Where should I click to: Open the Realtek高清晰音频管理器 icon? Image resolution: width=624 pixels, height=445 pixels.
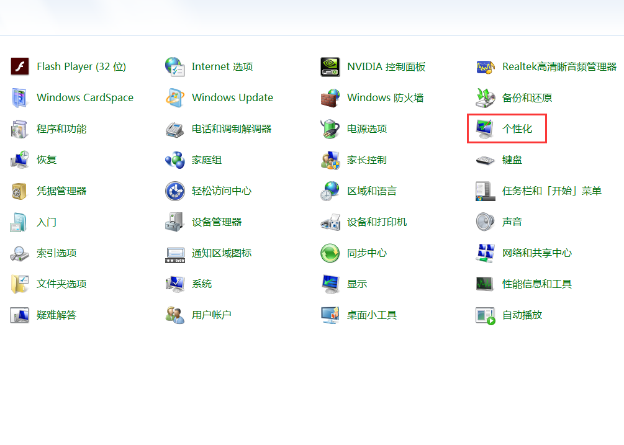coord(485,66)
